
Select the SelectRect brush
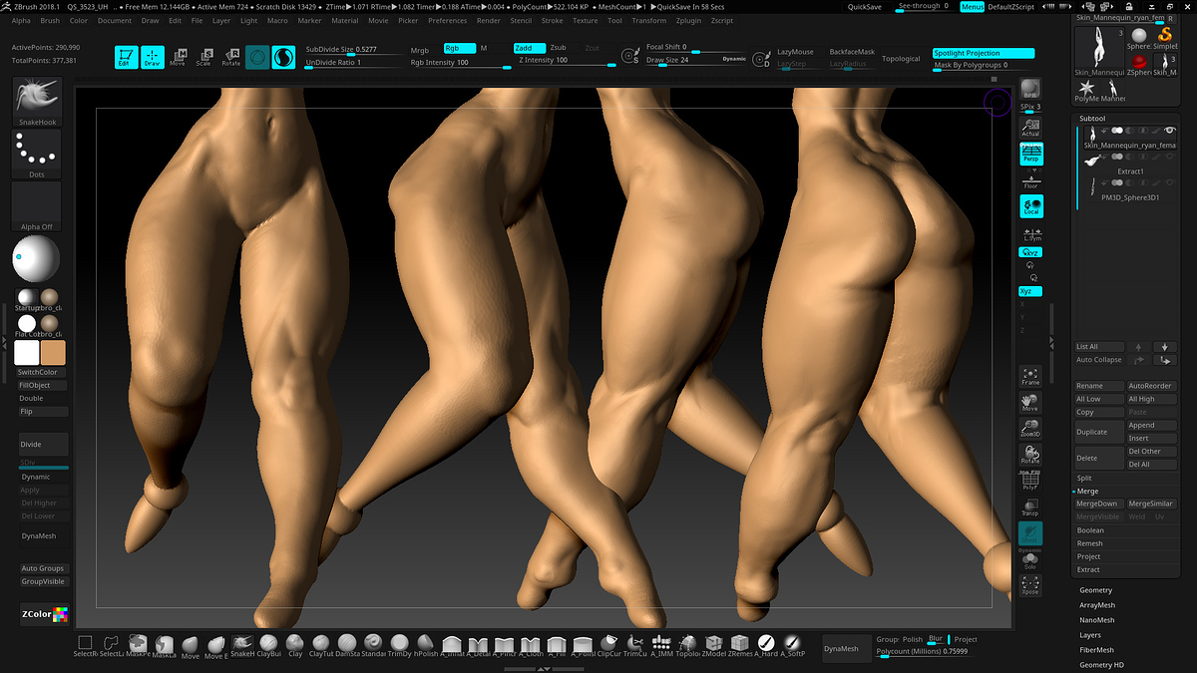pos(86,645)
